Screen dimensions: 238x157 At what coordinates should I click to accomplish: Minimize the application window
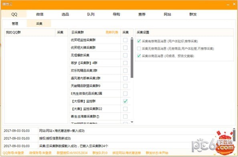pyautogui.click(x=228, y=4)
